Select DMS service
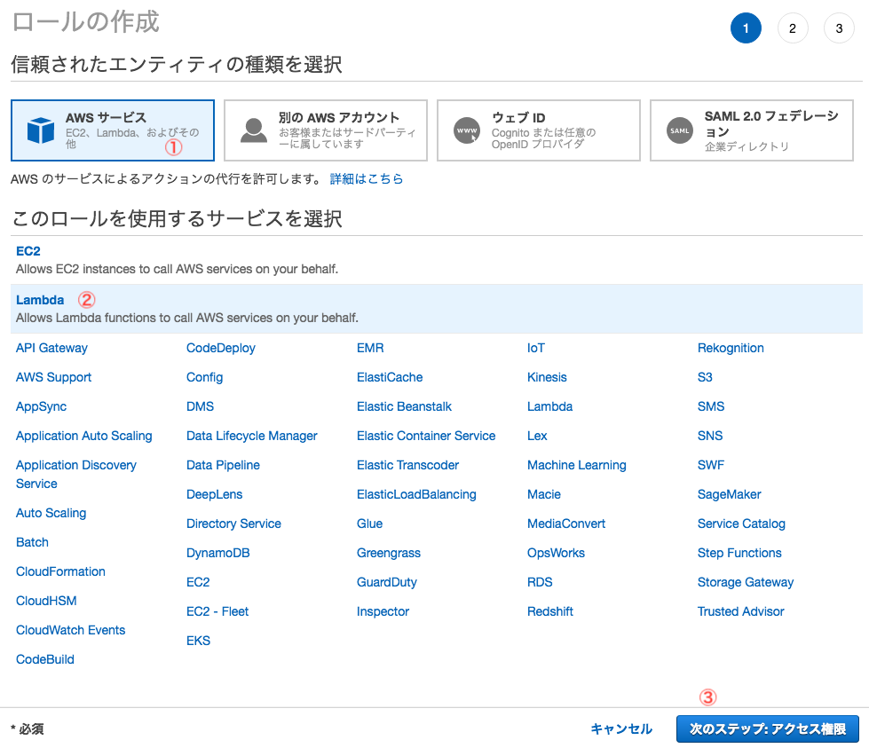 (200, 406)
